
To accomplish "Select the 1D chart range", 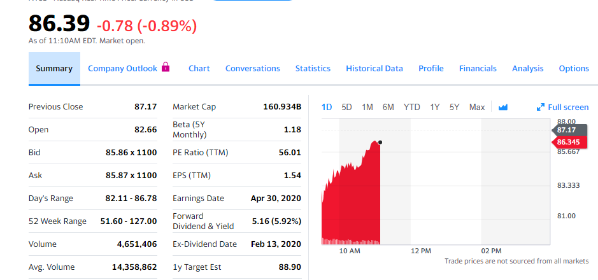I will (327, 108).
